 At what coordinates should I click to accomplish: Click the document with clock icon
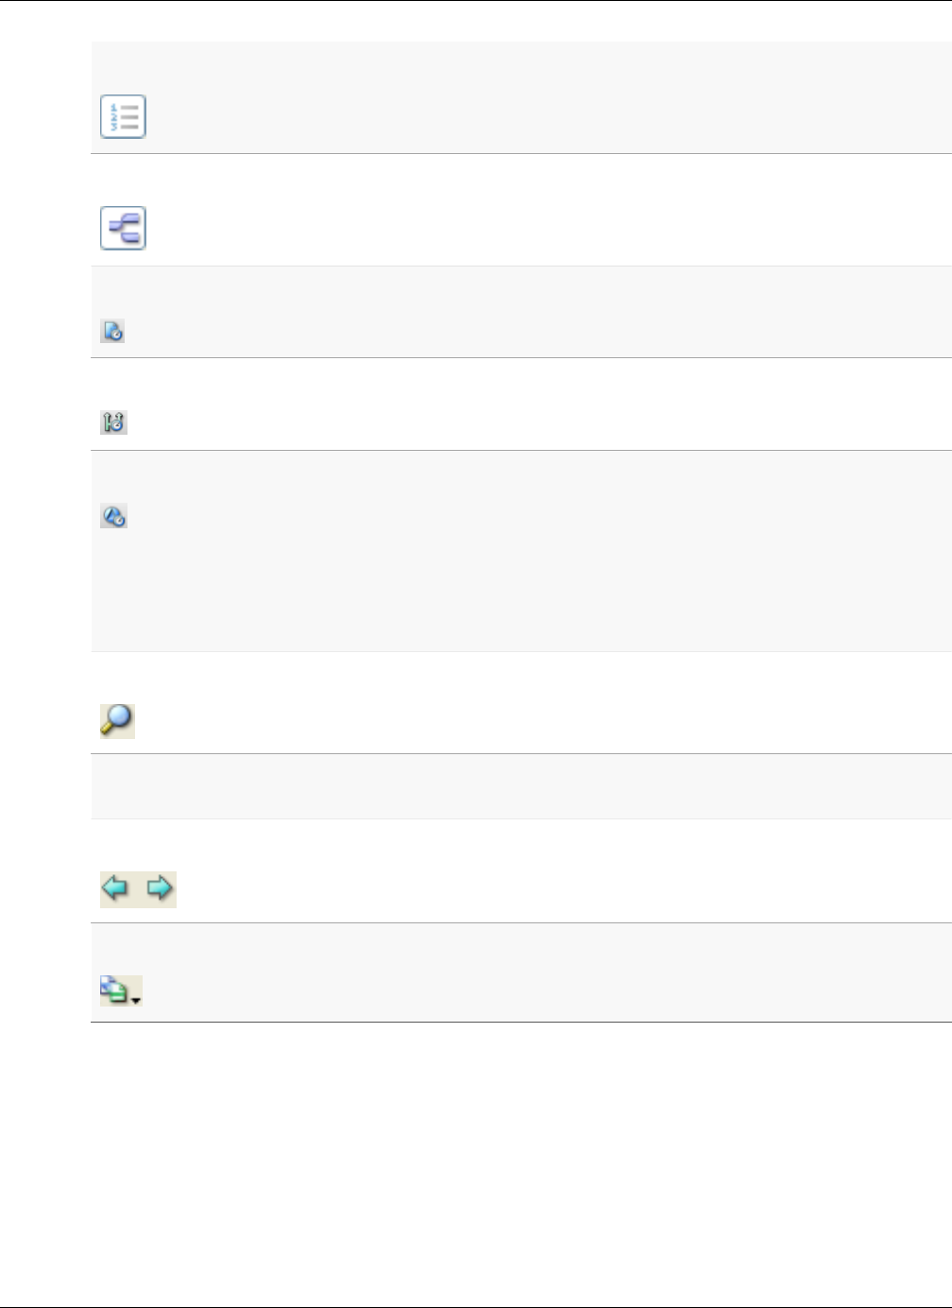[x=112, y=331]
